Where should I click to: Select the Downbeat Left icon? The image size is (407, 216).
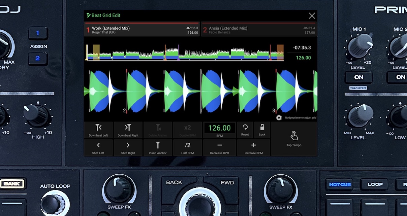(98, 127)
